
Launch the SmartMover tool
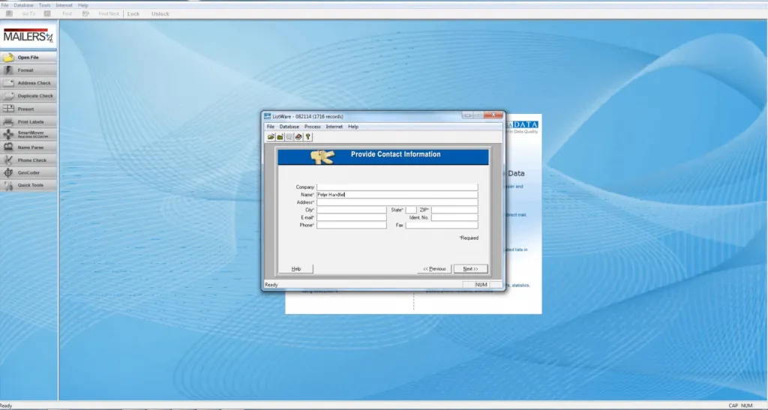click(28, 134)
